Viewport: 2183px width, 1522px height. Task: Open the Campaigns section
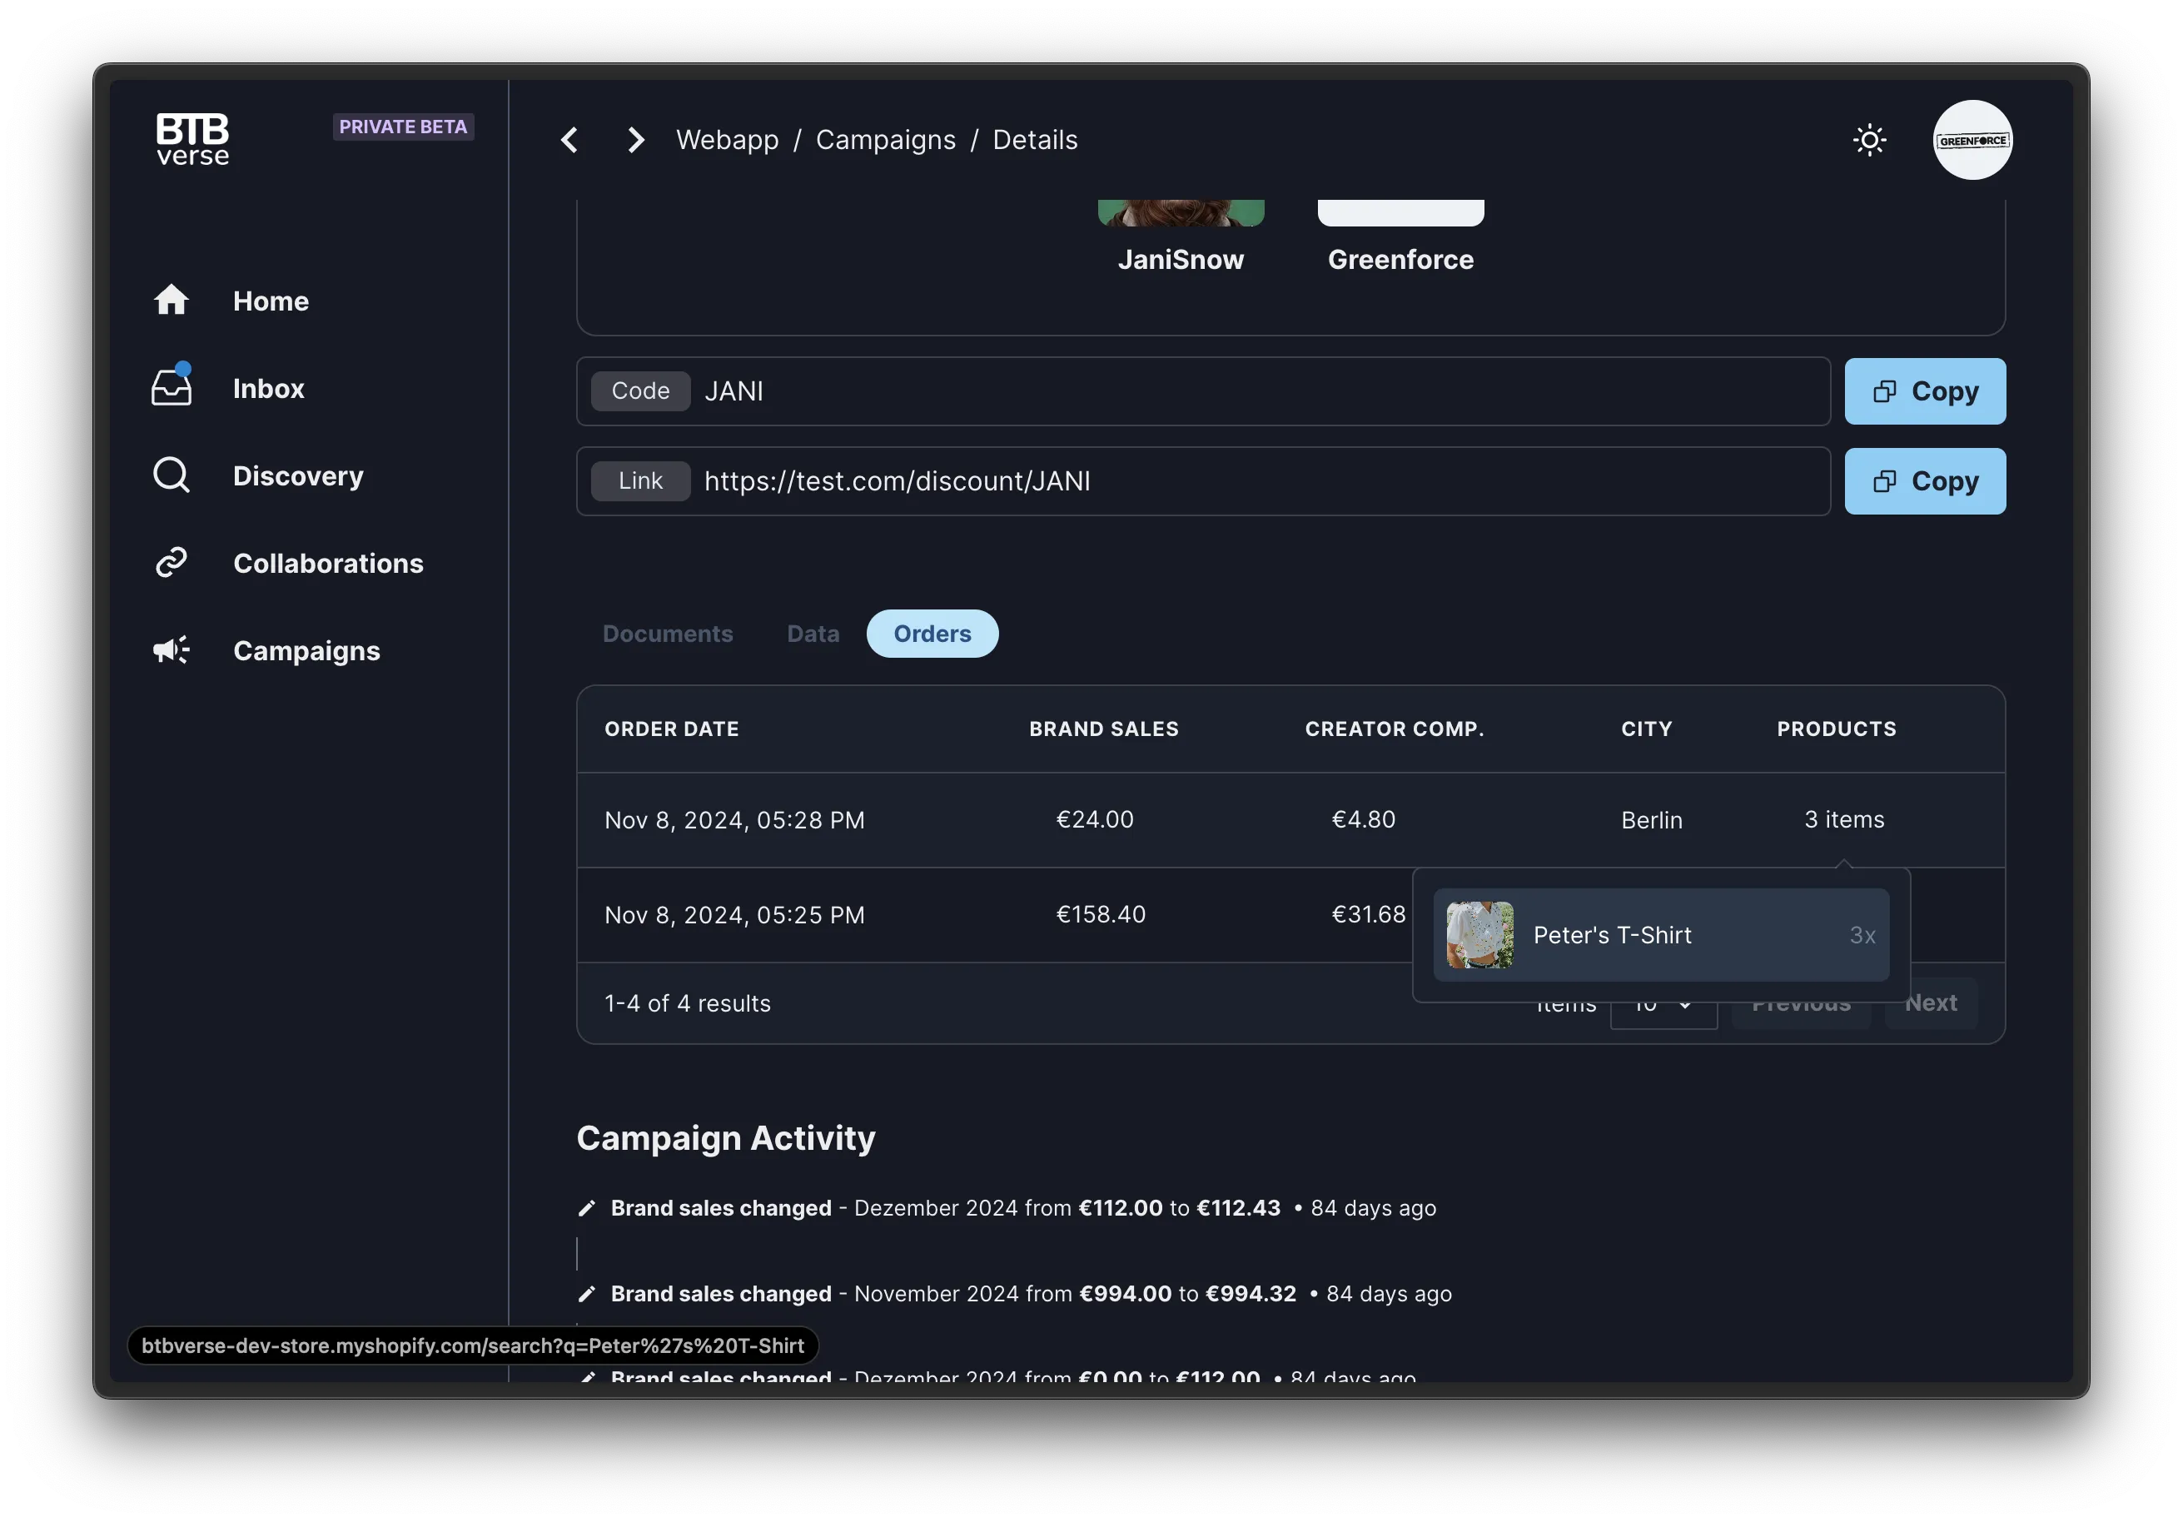tap(306, 650)
